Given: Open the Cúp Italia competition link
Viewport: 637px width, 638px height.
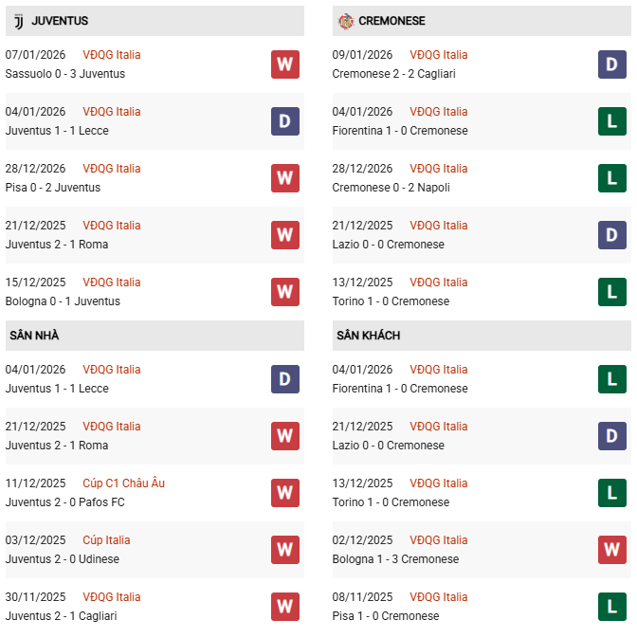Looking at the screenshot, I should (106, 540).
